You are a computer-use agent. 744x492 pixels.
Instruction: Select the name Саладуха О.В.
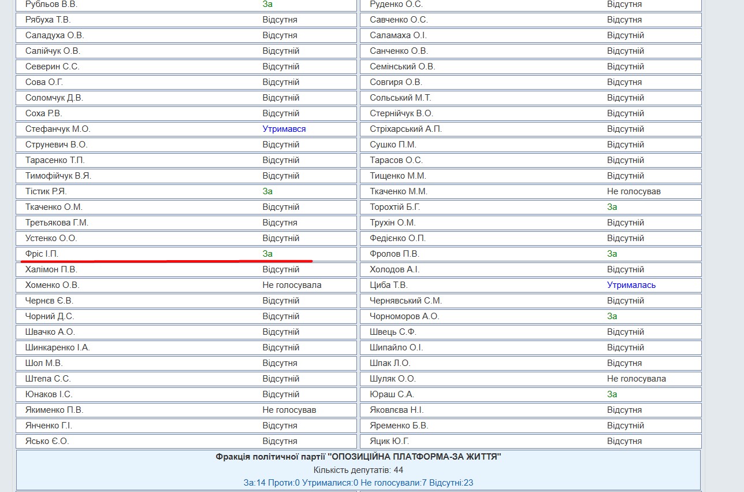(55, 35)
